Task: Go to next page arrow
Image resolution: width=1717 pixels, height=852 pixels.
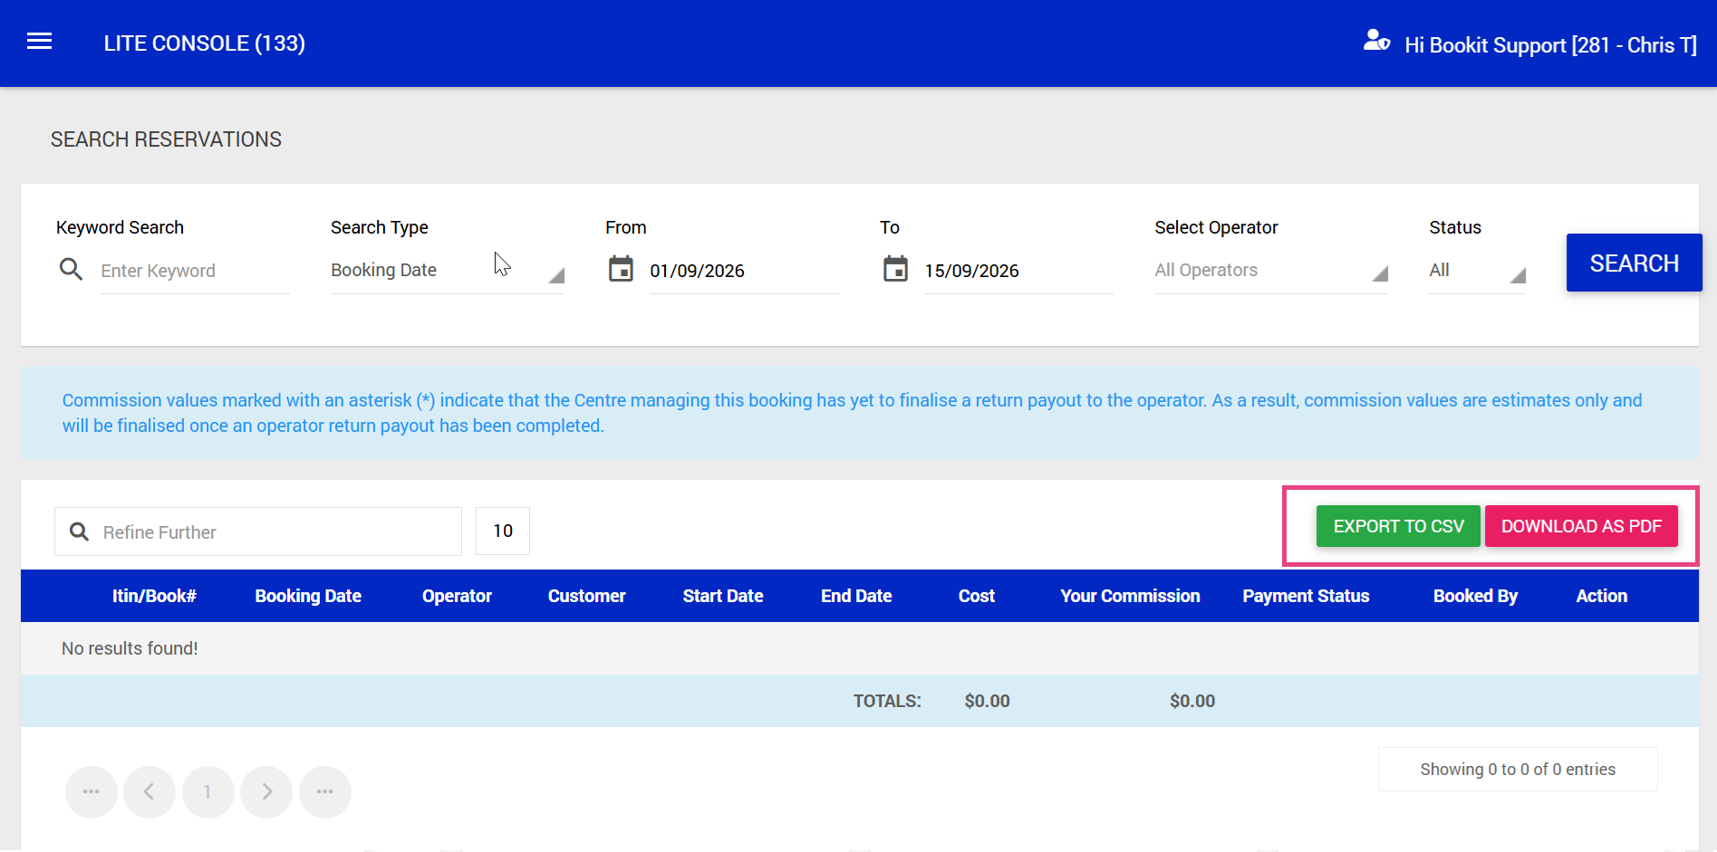Action: coord(266,792)
